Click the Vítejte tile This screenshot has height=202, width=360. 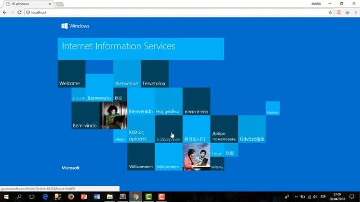point(120,136)
